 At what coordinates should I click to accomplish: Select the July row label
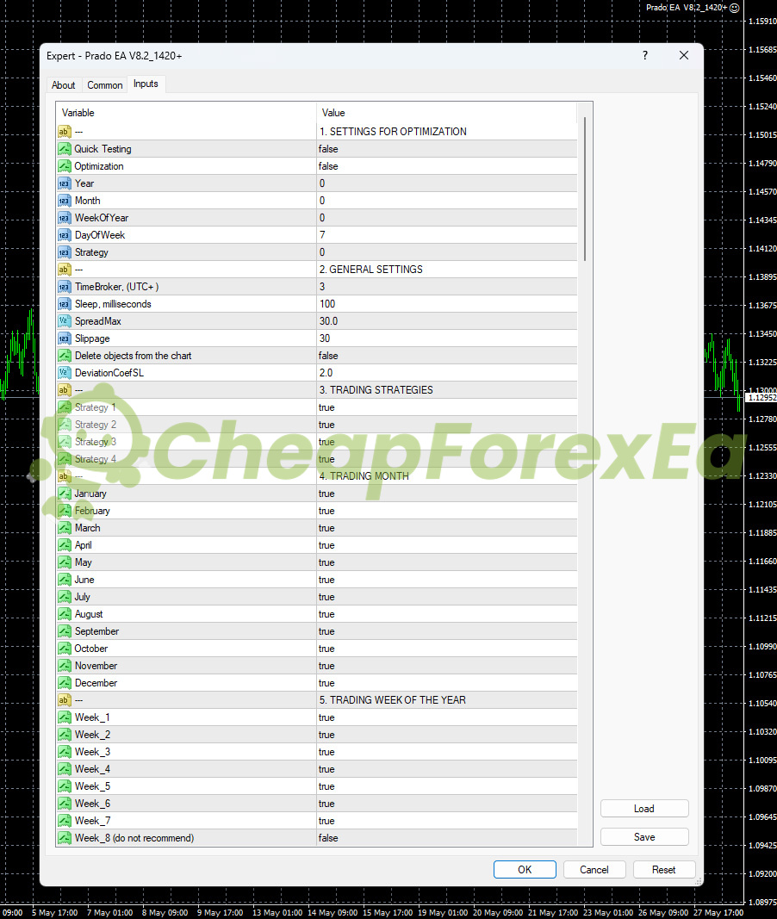[82, 597]
